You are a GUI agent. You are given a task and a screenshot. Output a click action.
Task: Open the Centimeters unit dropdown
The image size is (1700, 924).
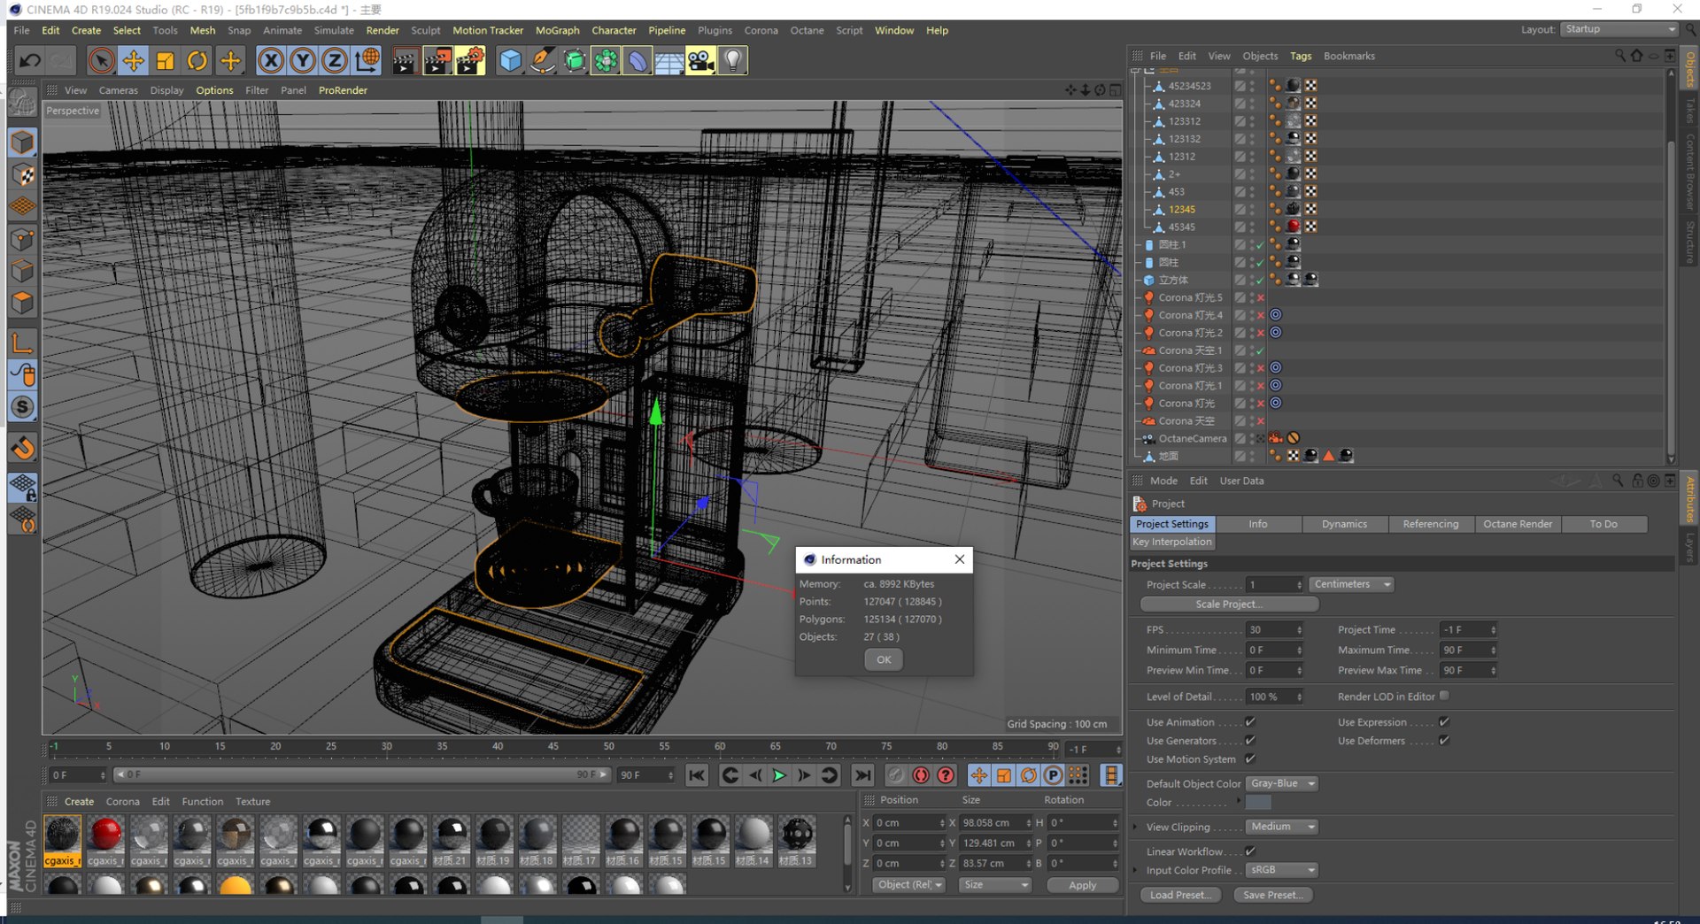[x=1351, y=584]
